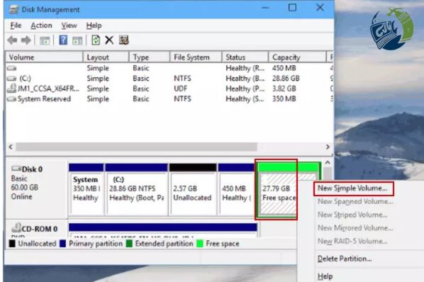Choose New Simple Volume from context menu

tap(352, 188)
